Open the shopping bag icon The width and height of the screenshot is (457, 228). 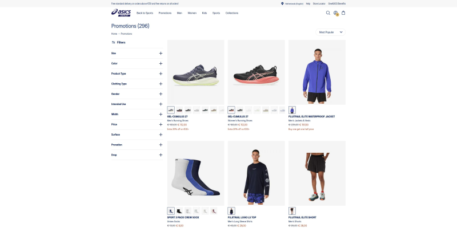[343, 13]
